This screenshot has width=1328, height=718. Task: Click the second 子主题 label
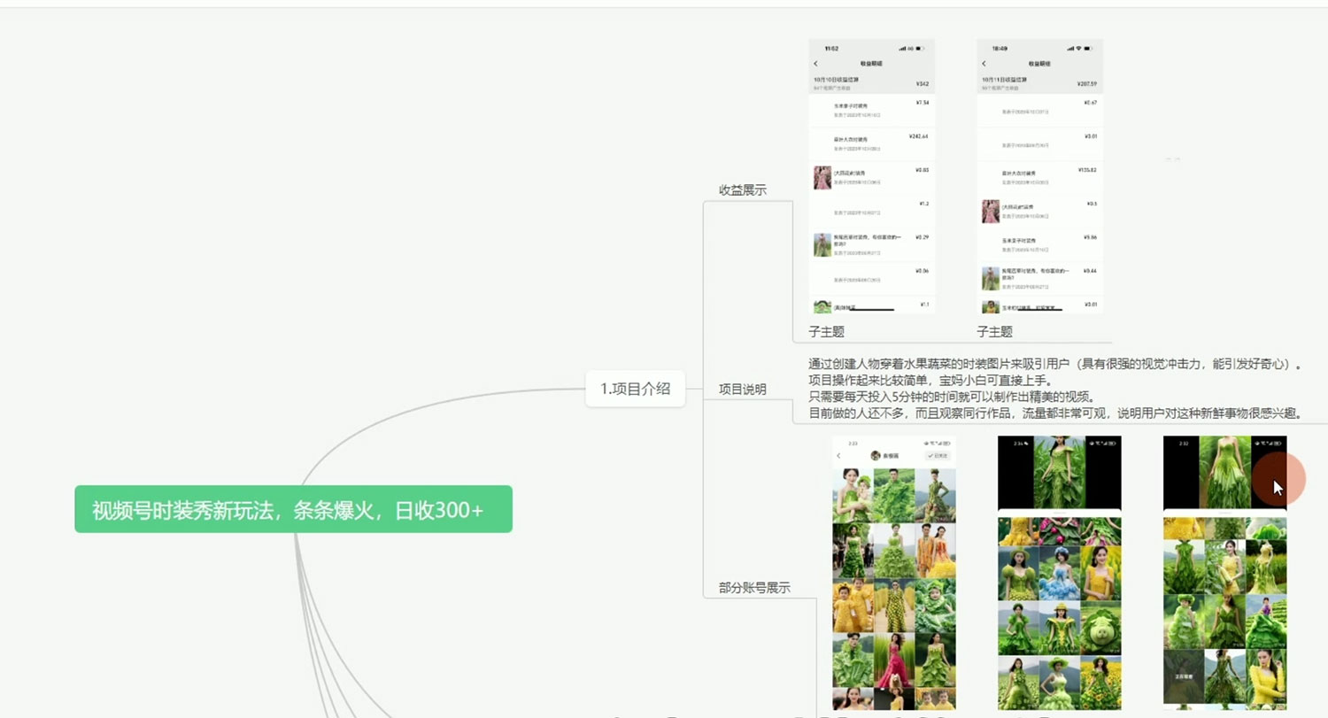click(993, 331)
